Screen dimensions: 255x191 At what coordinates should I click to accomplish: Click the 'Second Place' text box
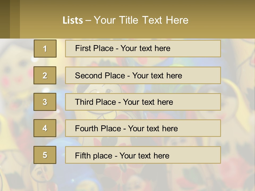(x=143, y=75)
